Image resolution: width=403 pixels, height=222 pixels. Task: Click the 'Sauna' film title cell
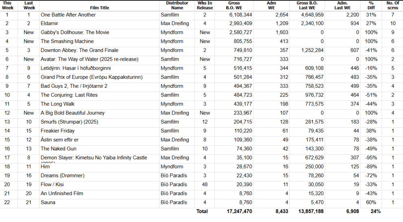point(48,202)
